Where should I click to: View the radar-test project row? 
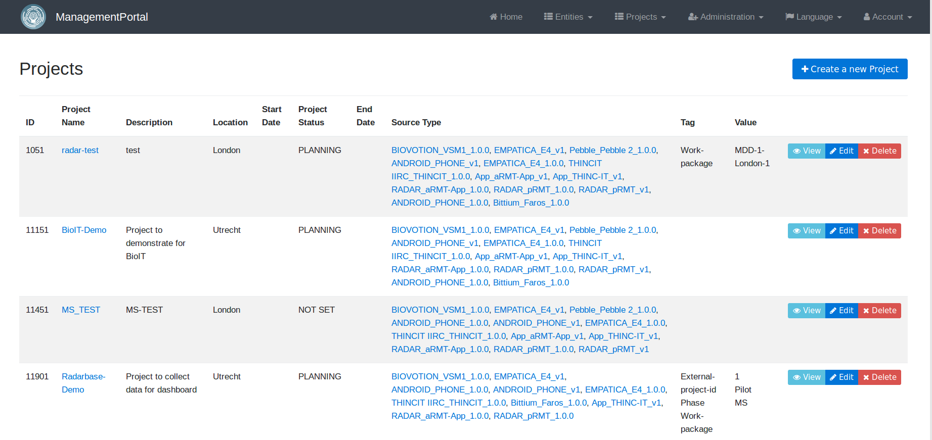806,151
